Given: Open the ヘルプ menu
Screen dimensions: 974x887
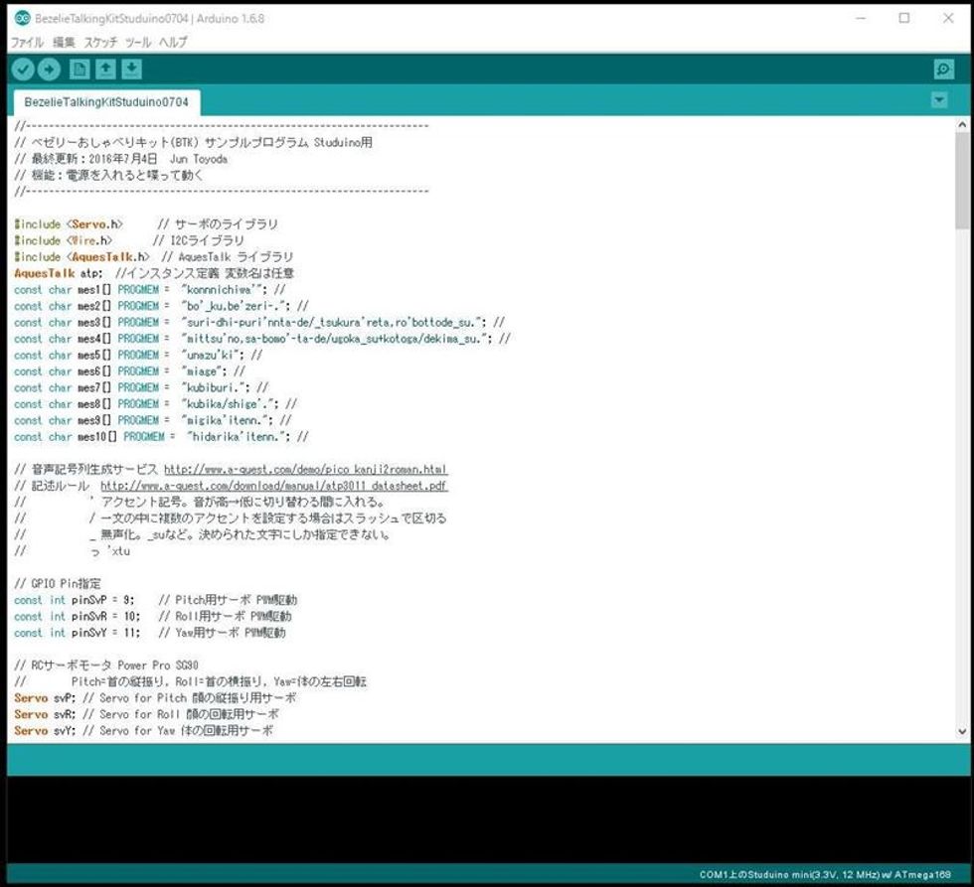Looking at the screenshot, I should tap(173, 43).
